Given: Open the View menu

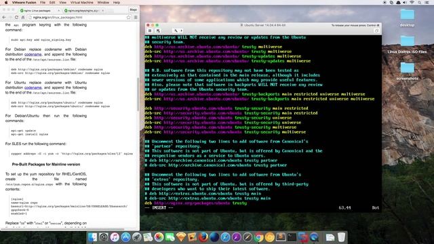Looking at the screenshot, I should [x=62, y=3].
